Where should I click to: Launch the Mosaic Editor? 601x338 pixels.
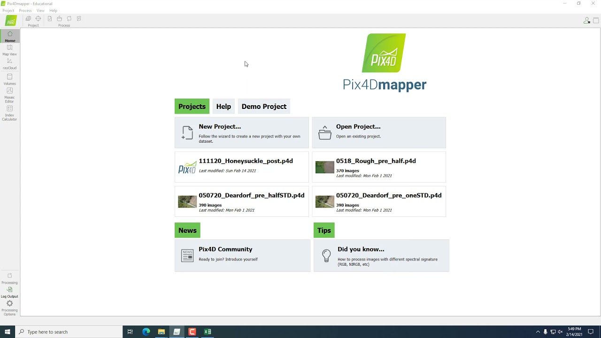9,95
